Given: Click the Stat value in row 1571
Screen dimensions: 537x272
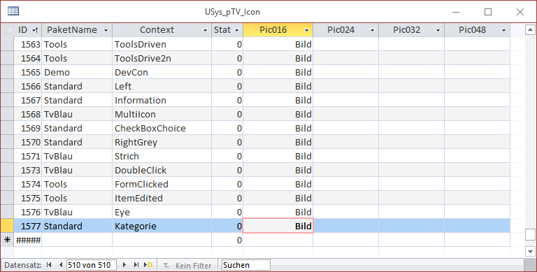Looking at the screenshot, I should [x=227, y=156].
